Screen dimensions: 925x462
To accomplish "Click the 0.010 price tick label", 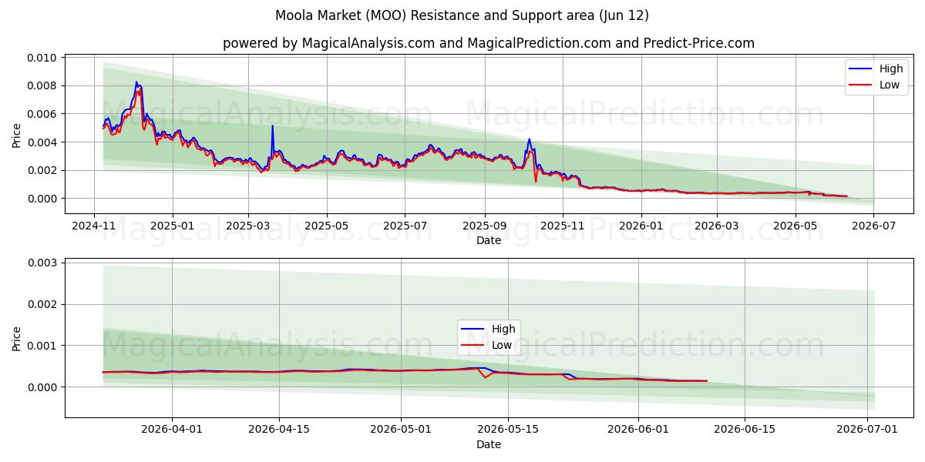I will point(42,58).
